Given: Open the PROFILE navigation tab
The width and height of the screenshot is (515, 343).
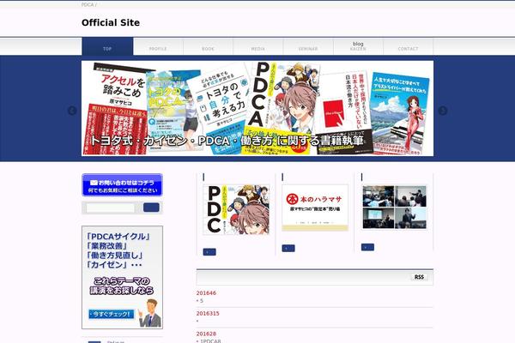Looking at the screenshot, I should tap(158, 46).
